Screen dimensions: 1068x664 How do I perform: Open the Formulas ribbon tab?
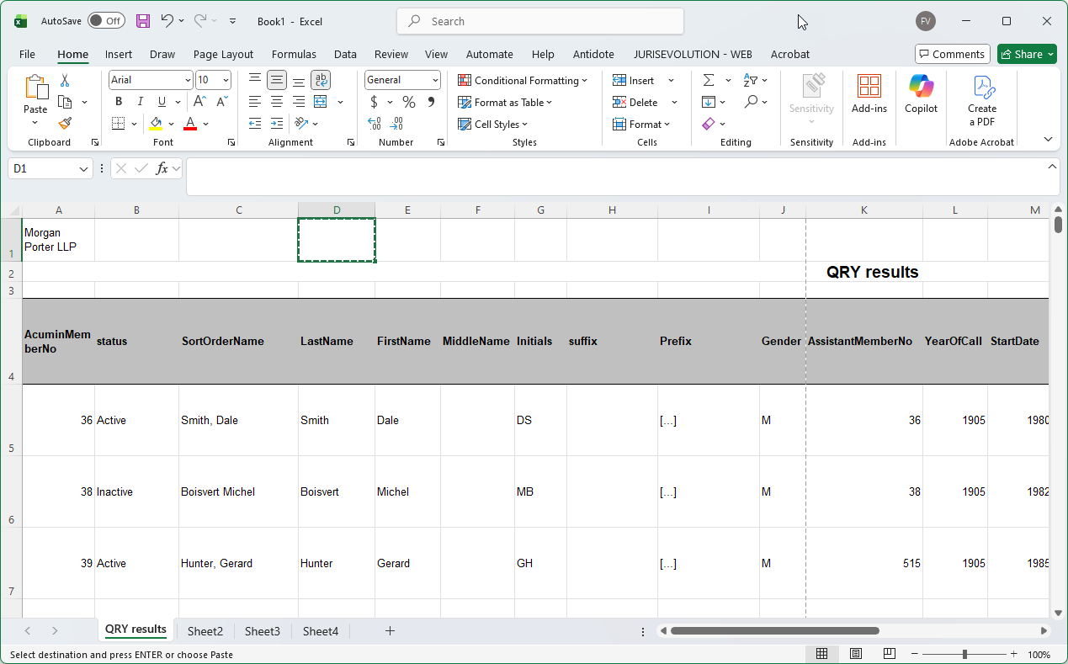294,54
